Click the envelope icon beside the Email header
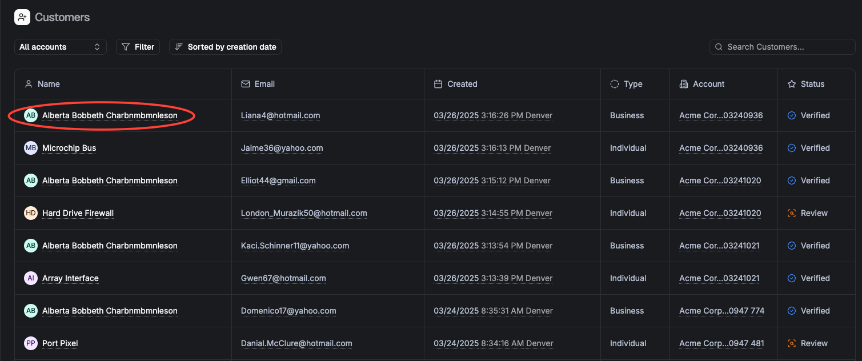Screen dimensions: 862x361 coord(244,83)
